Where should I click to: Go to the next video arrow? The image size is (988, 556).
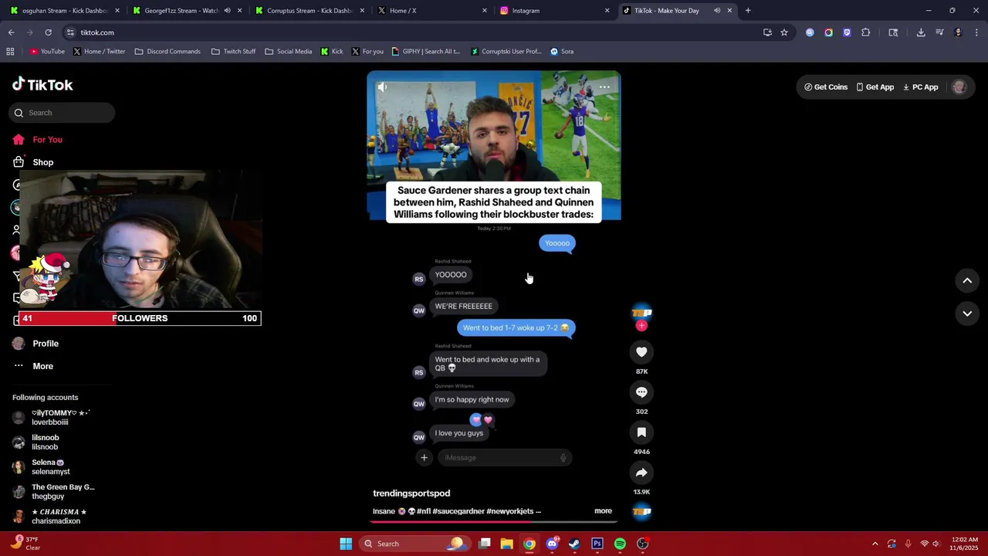coord(967,314)
